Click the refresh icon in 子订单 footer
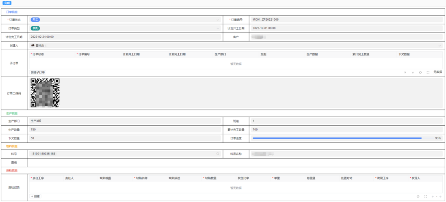 pyautogui.click(x=420, y=73)
